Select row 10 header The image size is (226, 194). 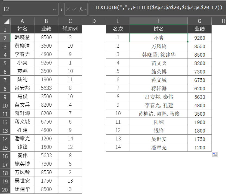5,105
